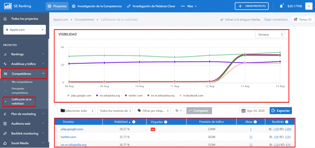The width and height of the screenshot is (315, 148).
Task: Open the Apple.com project selector dropdown
Action: click(x=25, y=30)
